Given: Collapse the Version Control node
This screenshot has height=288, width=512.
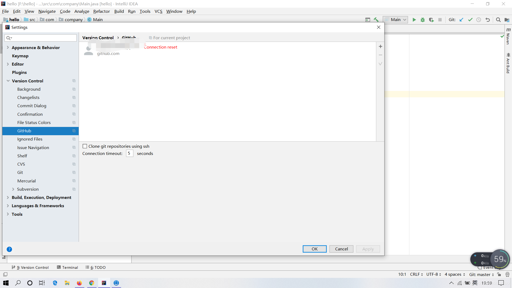Looking at the screenshot, I should click(x=8, y=81).
